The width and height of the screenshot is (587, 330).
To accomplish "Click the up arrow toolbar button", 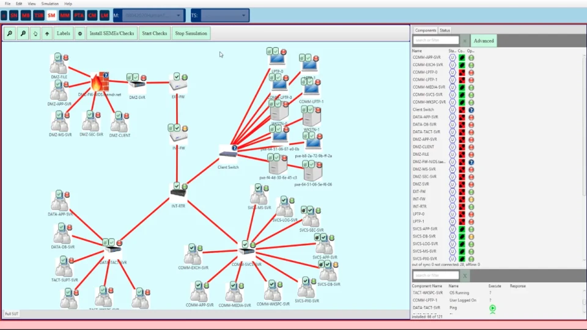I will (47, 33).
